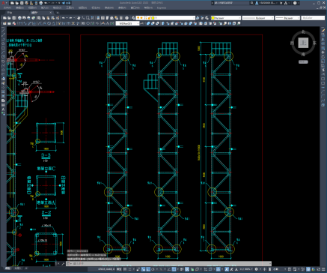Click Redo icon in the Standard toolbar
The image size is (327, 273).
70,18
